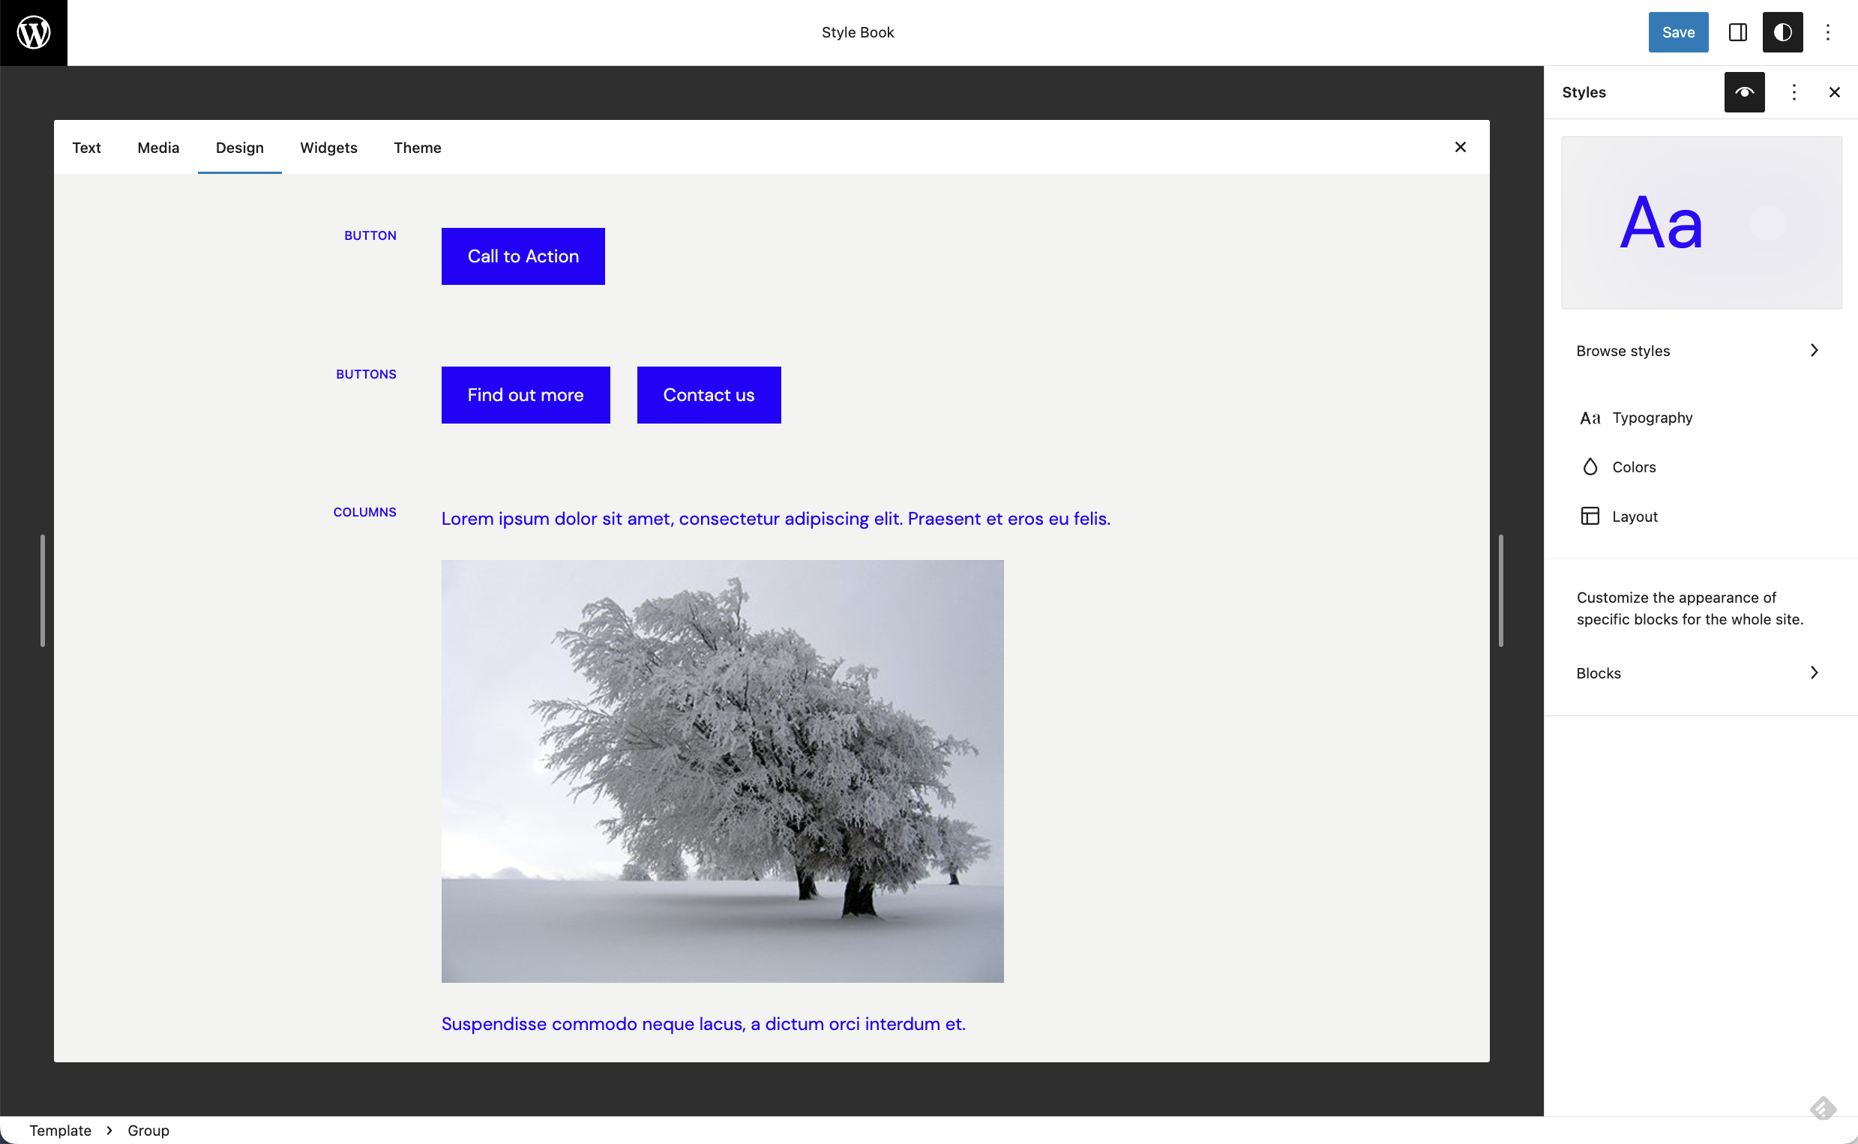
Task: Open the Theme tab
Action: pyautogui.click(x=418, y=148)
